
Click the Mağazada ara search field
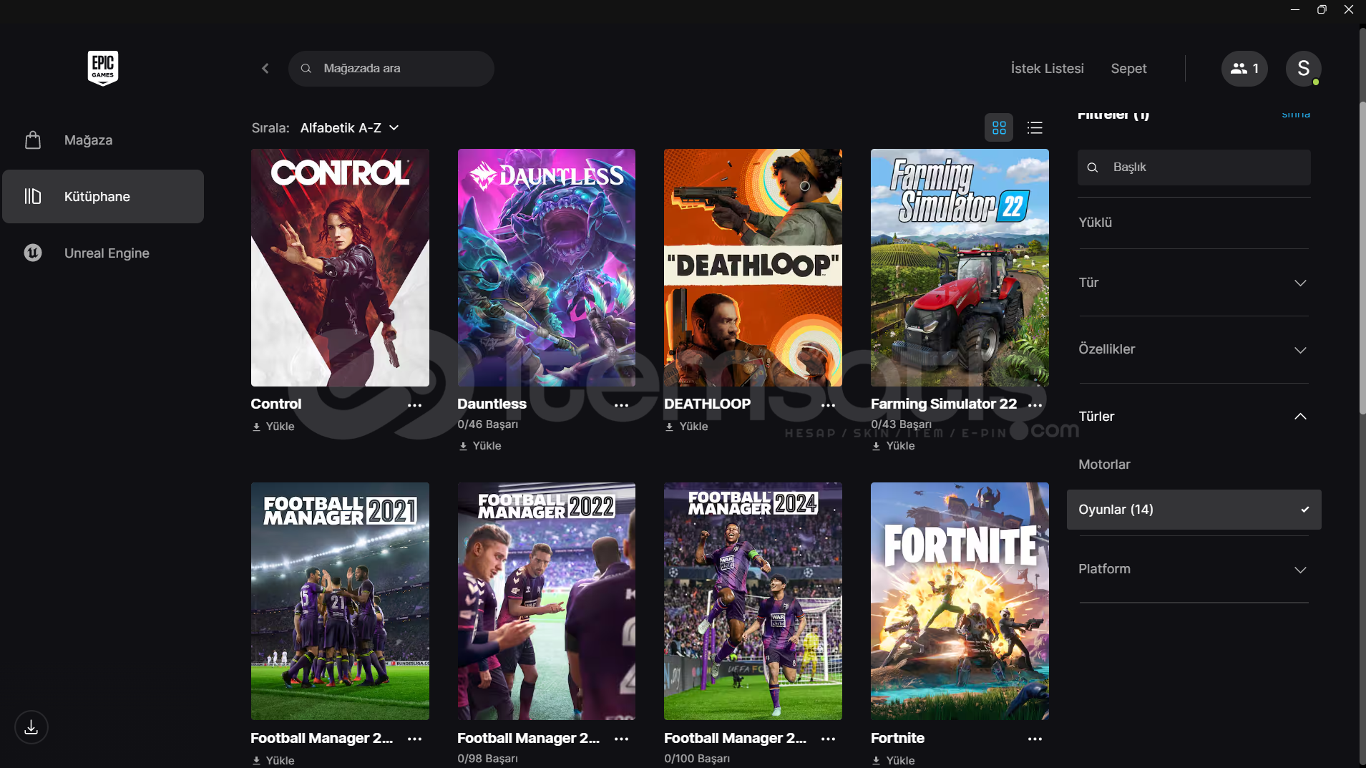391,68
